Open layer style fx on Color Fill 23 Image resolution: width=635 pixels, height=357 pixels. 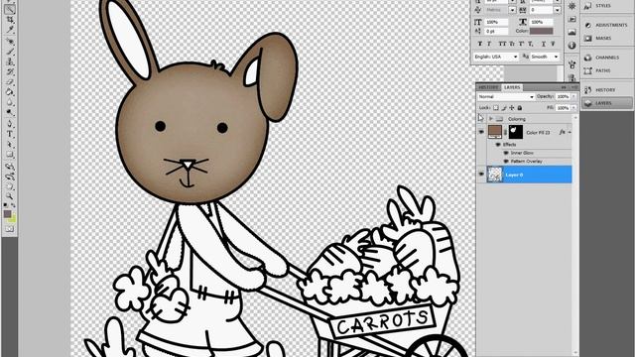pos(563,132)
